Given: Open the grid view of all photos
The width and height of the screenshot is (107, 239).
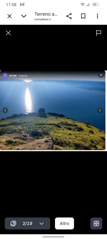Looking at the screenshot, I should pyautogui.click(x=96, y=223).
